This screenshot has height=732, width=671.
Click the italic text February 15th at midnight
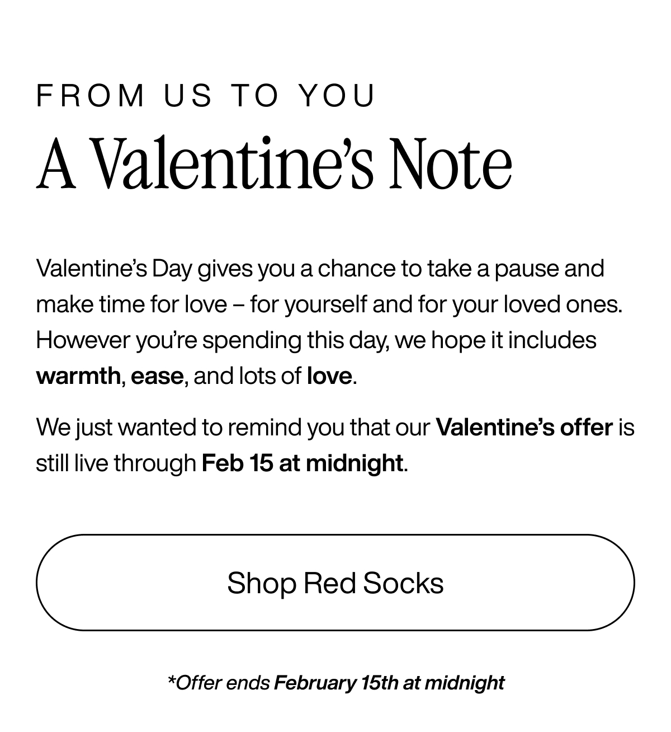click(389, 683)
